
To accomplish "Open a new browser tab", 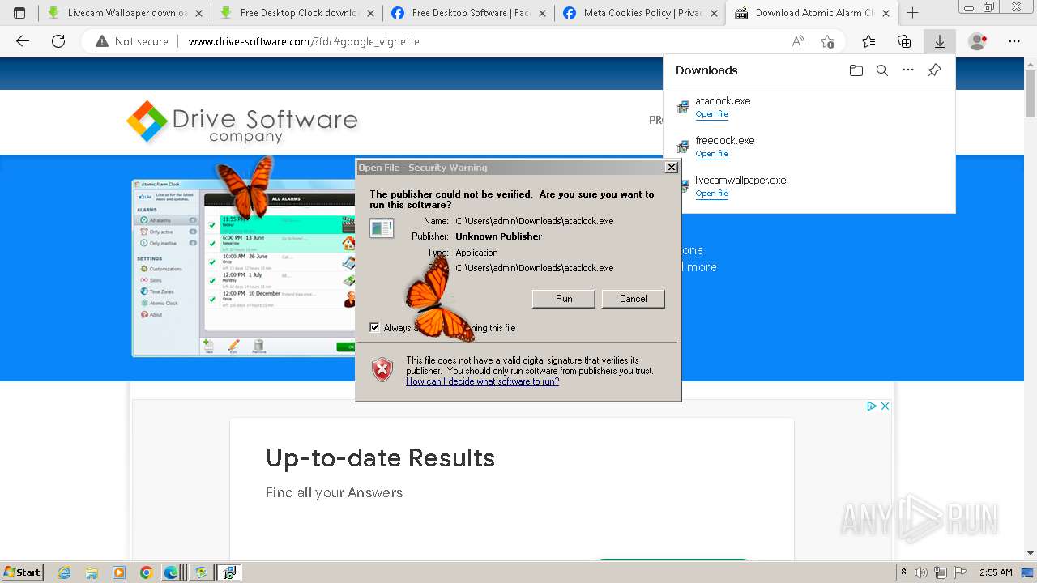I will click(x=912, y=13).
